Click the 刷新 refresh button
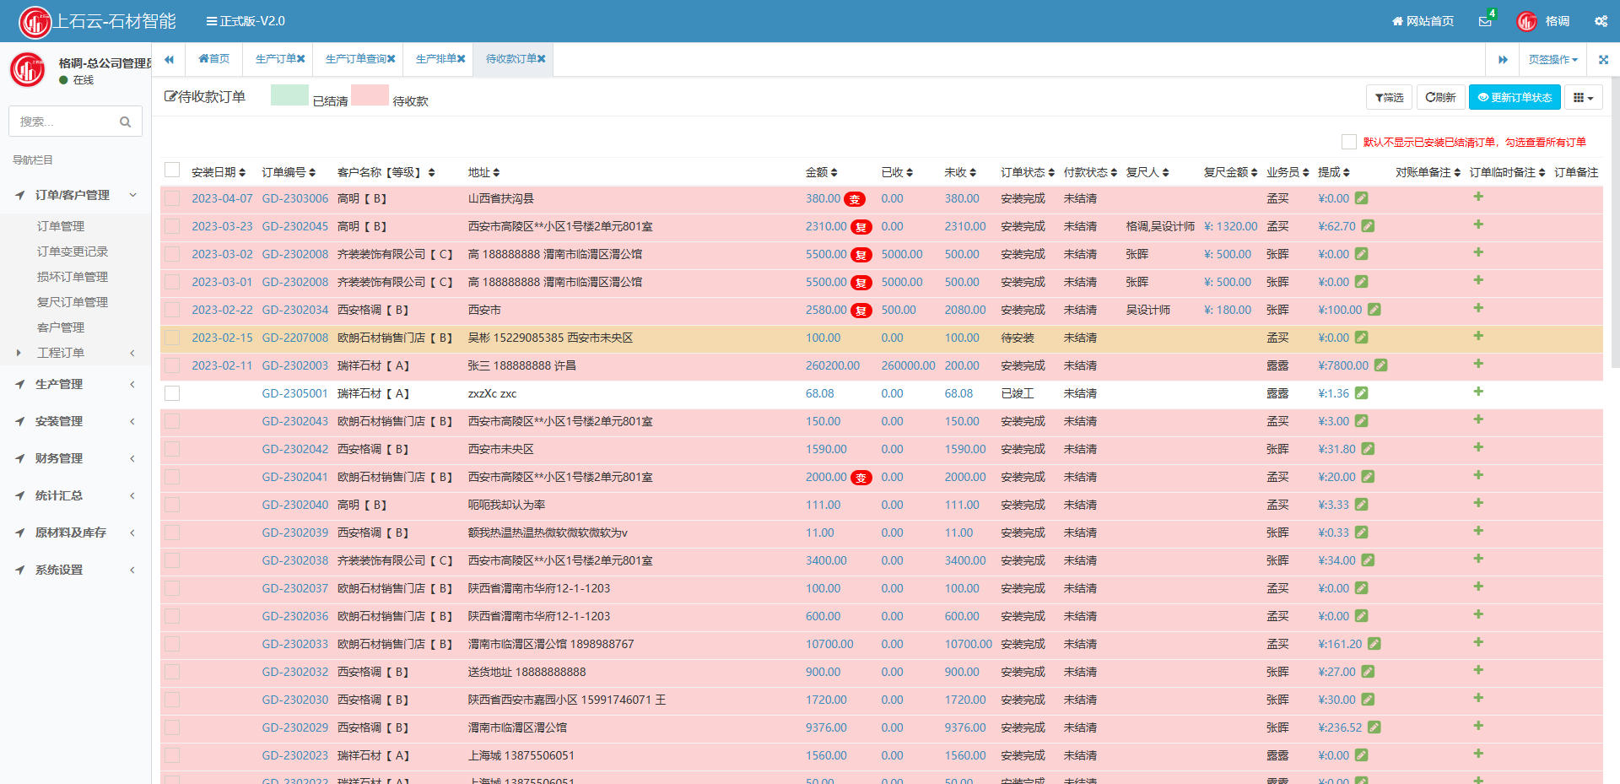Image resolution: width=1620 pixels, height=784 pixels. tap(1440, 98)
